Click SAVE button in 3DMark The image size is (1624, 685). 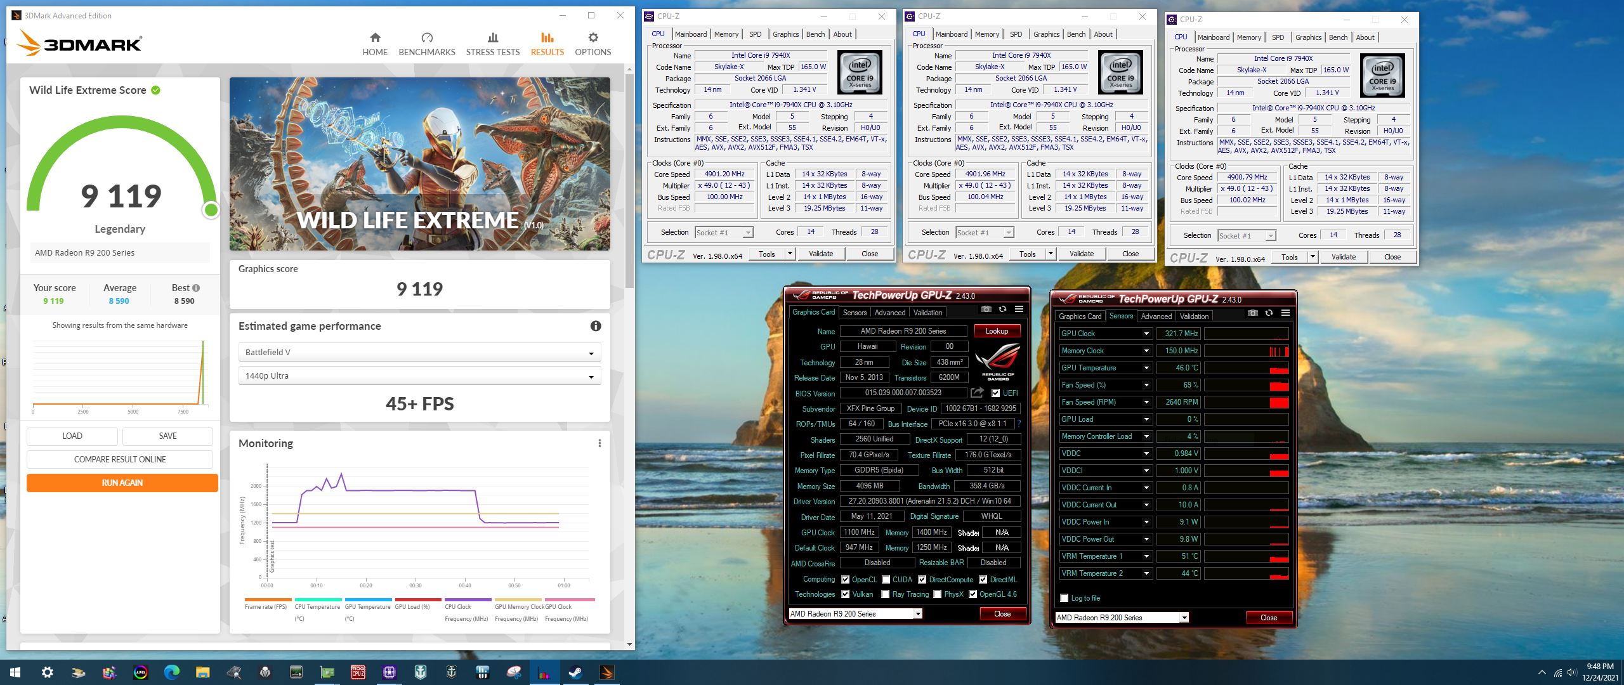[168, 436]
